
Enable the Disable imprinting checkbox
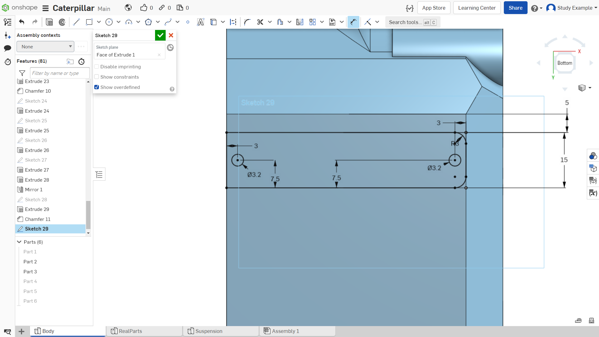[x=97, y=66]
